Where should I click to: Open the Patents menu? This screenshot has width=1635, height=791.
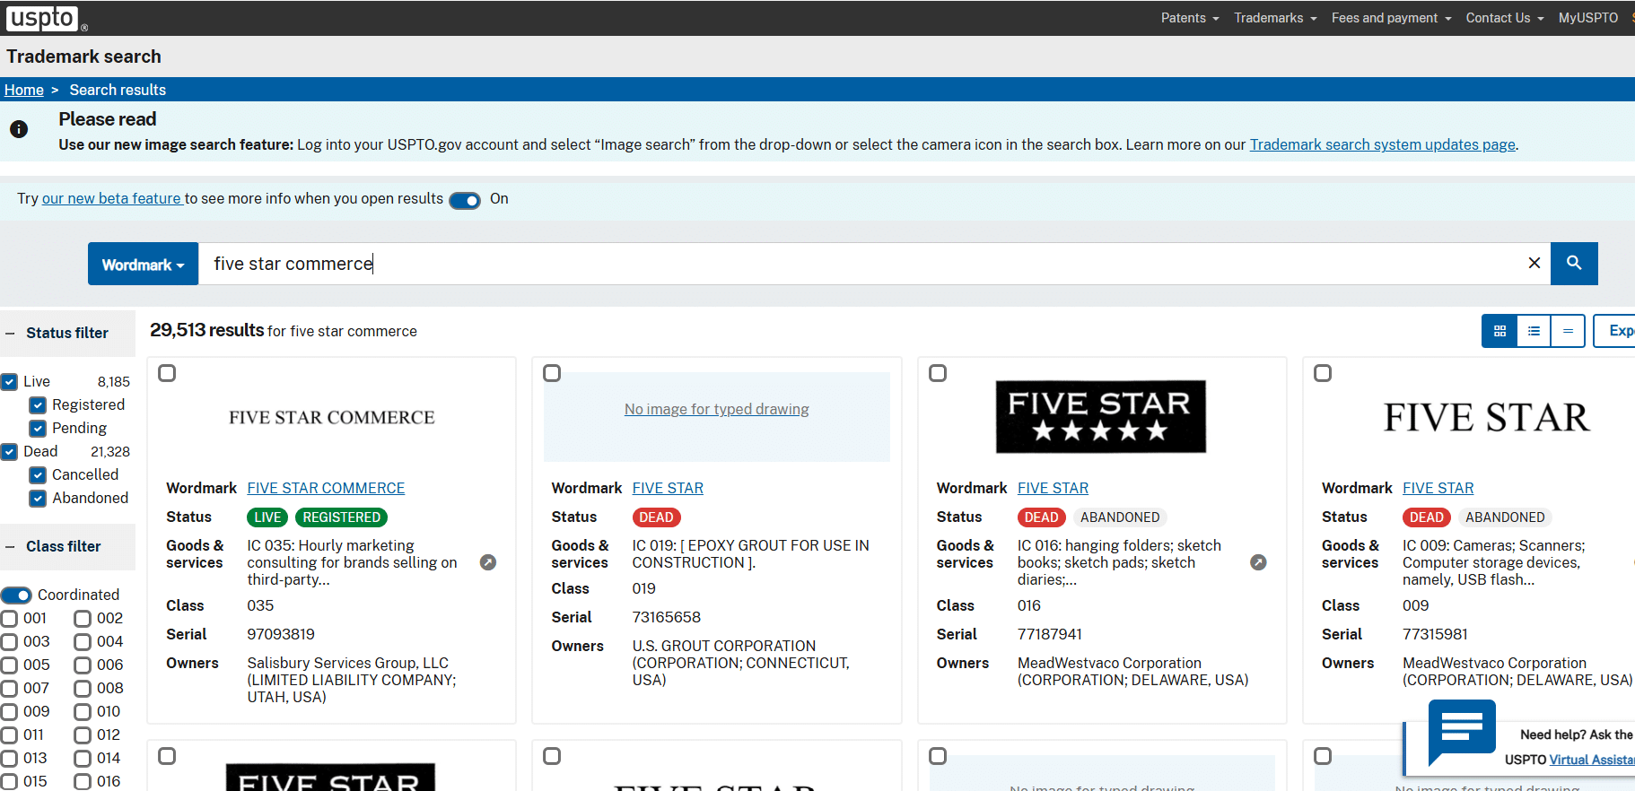pyautogui.click(x=1190, y=18)
